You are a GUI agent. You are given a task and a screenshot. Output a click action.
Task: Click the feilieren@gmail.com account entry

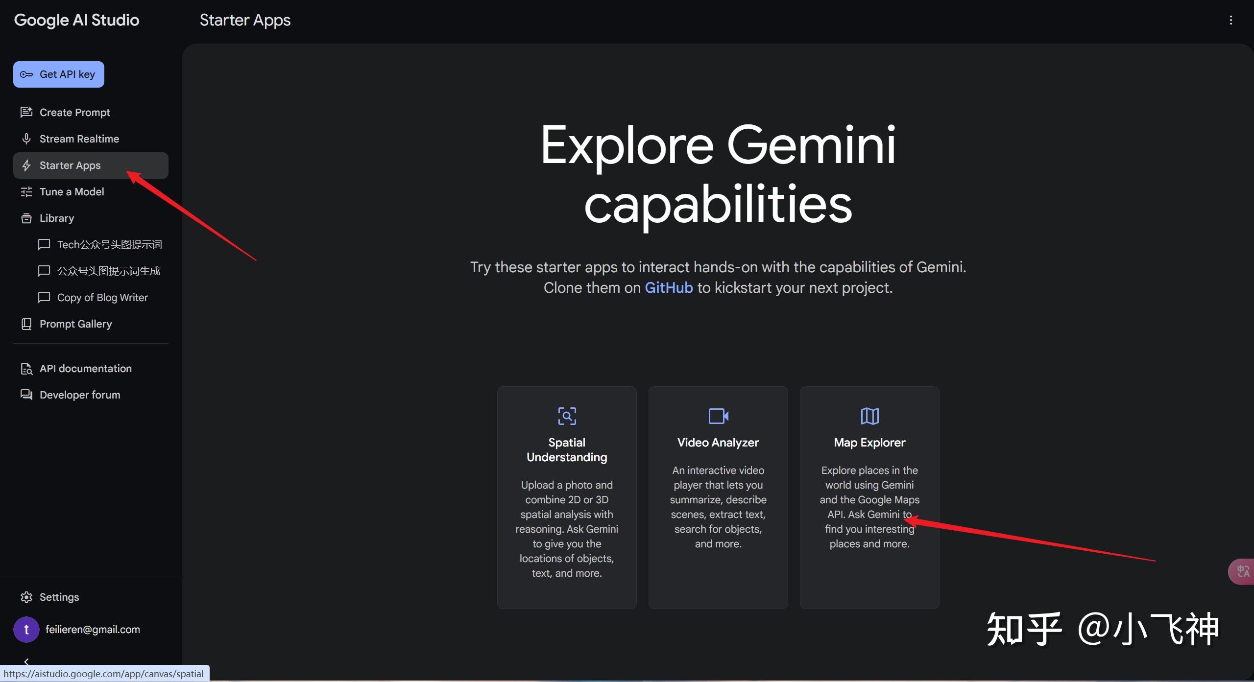point(92,629)
